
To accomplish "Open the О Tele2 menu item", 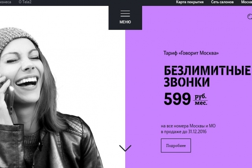I will pos(25,2).
